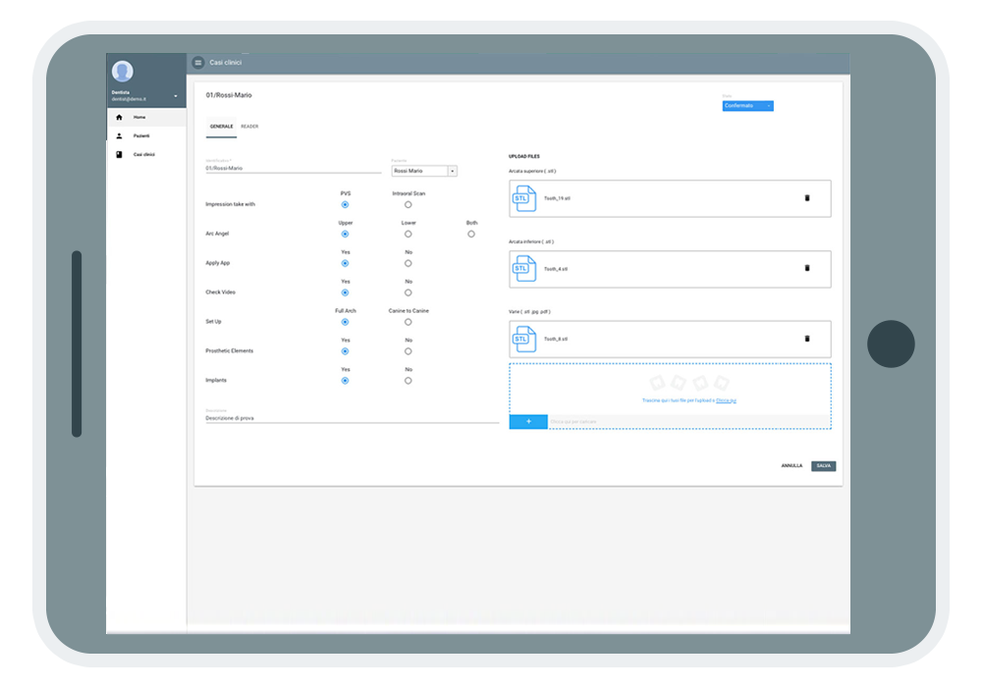Screen dimensions: 982x687
Task: Choose Yes for Check Video
Action: click(x=345, y=292)
